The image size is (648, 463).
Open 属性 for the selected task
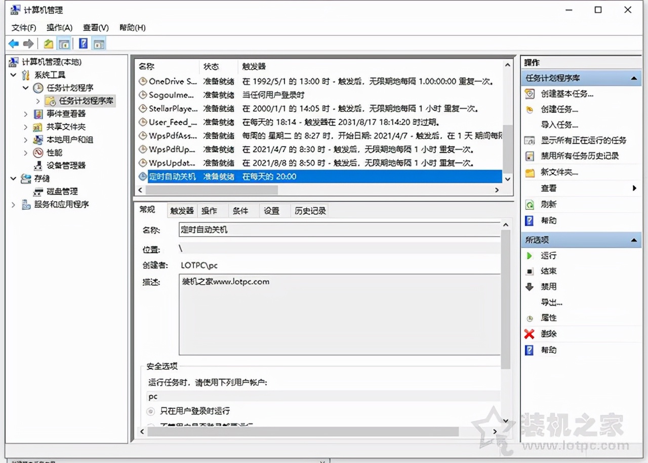[x=549, y=318]
